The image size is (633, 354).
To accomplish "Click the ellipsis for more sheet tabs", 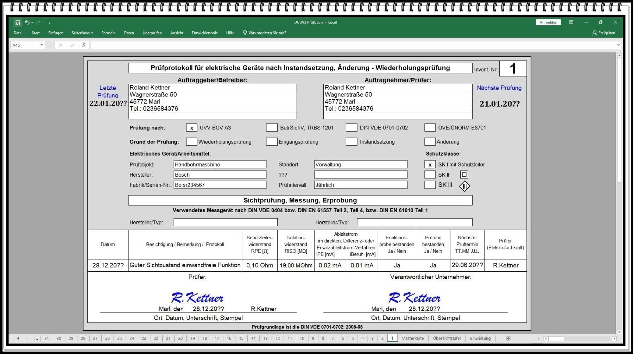I will point(36,339).
